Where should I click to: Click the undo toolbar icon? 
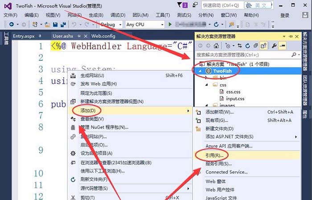(x=74, y=24)
